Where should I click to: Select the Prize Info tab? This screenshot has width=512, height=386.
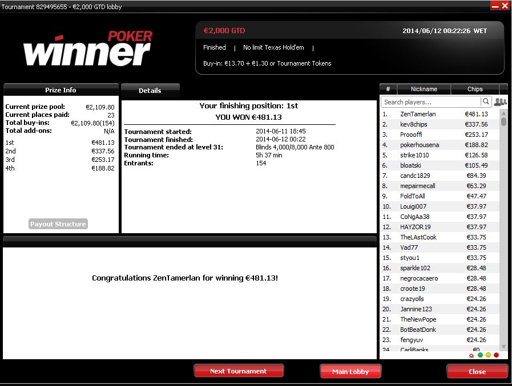click(61, 90)
